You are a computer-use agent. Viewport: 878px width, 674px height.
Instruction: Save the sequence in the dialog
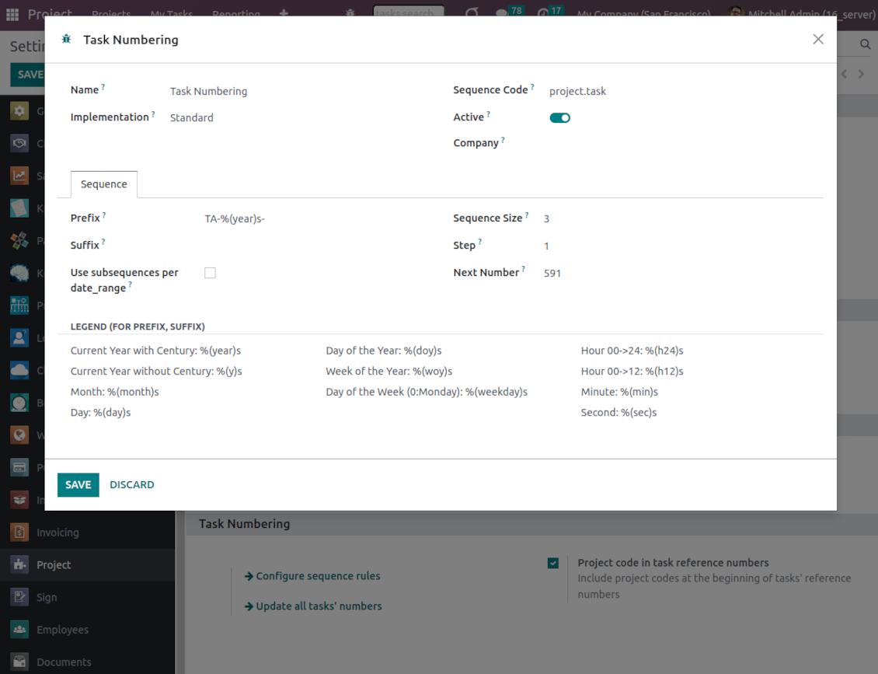(x=78, y=484)
